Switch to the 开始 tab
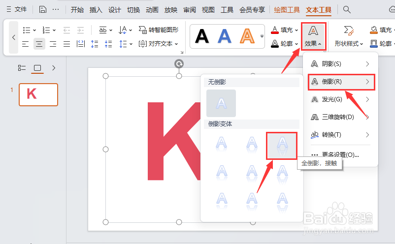This screenshot has width=395, height=244. 77,10
